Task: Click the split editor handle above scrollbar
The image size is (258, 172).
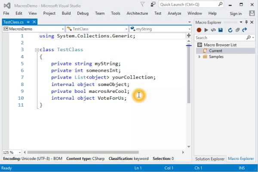Action: [189, 35]
